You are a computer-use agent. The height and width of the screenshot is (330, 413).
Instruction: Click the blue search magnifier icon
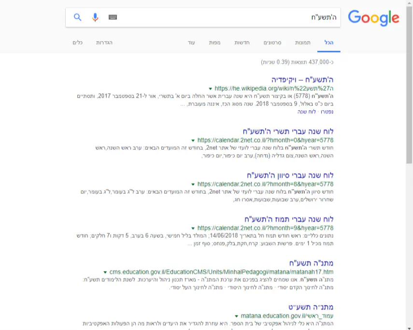point(77,17)
